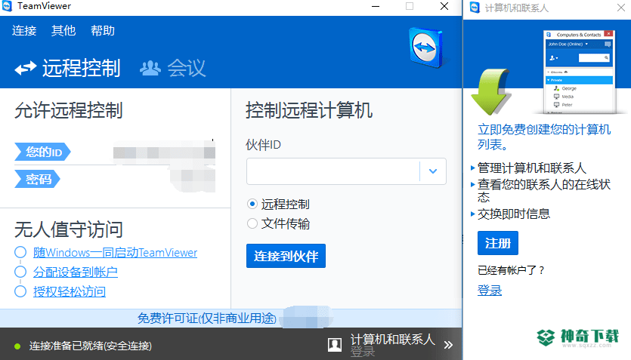Click the 您的ID label tag
This screenshot has height=360, width=631.
[x=42, y=152]
